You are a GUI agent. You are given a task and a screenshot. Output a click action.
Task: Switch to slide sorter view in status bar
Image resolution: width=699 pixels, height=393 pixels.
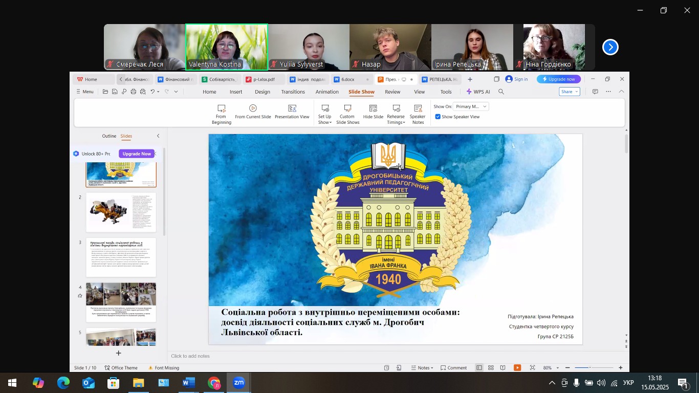point(491,367)
